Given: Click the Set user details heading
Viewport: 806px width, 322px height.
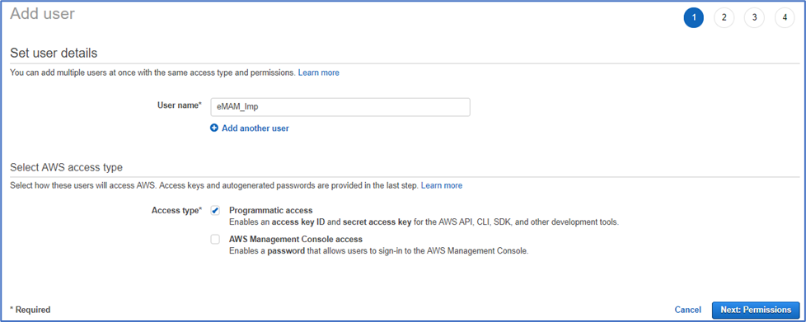Looking at the screenshot, I should tap(54, 53).
